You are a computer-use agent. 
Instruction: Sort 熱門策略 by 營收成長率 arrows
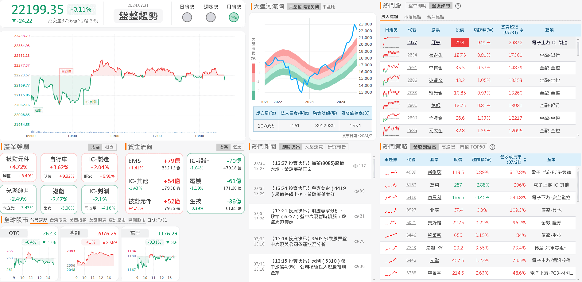point(525,160)
